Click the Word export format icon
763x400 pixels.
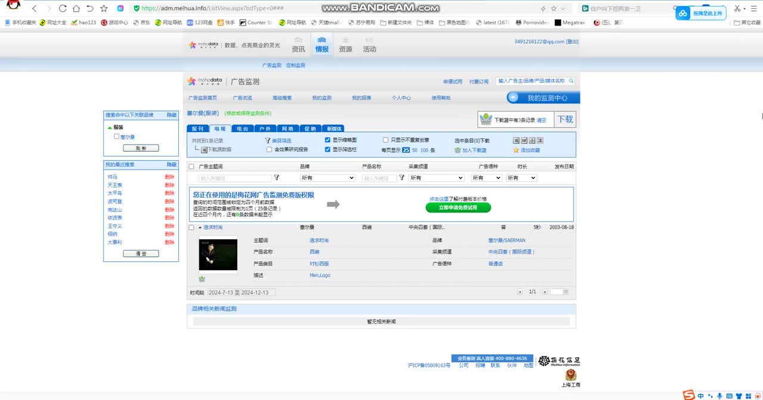coord(524,140)
